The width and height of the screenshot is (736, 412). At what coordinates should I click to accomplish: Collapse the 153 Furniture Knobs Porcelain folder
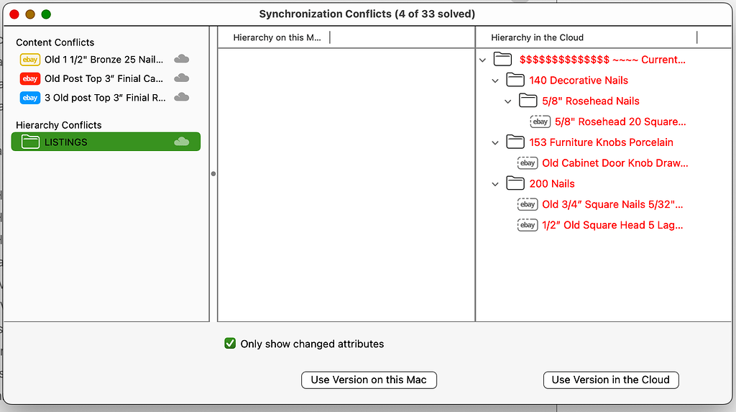click(495, 143)
